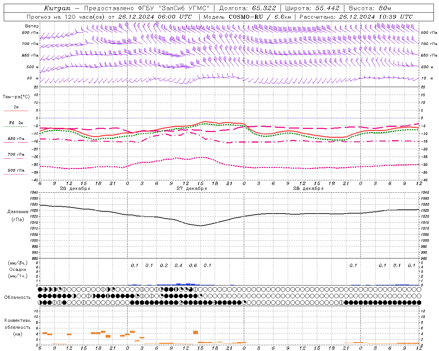Click the "(гПа)" unit under Давление
439x351 pixels.
pyautogui.click(x=18, y=220)
